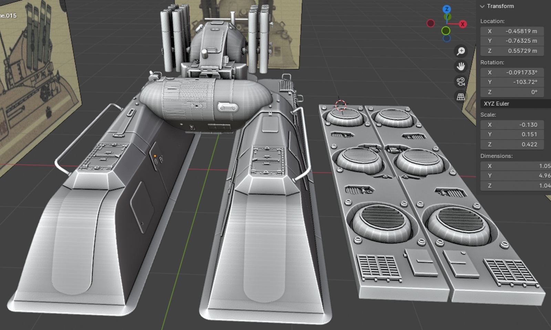
Task: Click the pan view hand icon
Action: (x=461, y=66)
